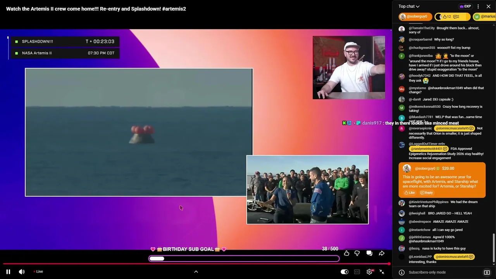Open @soberguy0 pinned Super Chat chip
The width and height of the screenshot is (496, 279).
pyautogui.click(x=415, y=17)
